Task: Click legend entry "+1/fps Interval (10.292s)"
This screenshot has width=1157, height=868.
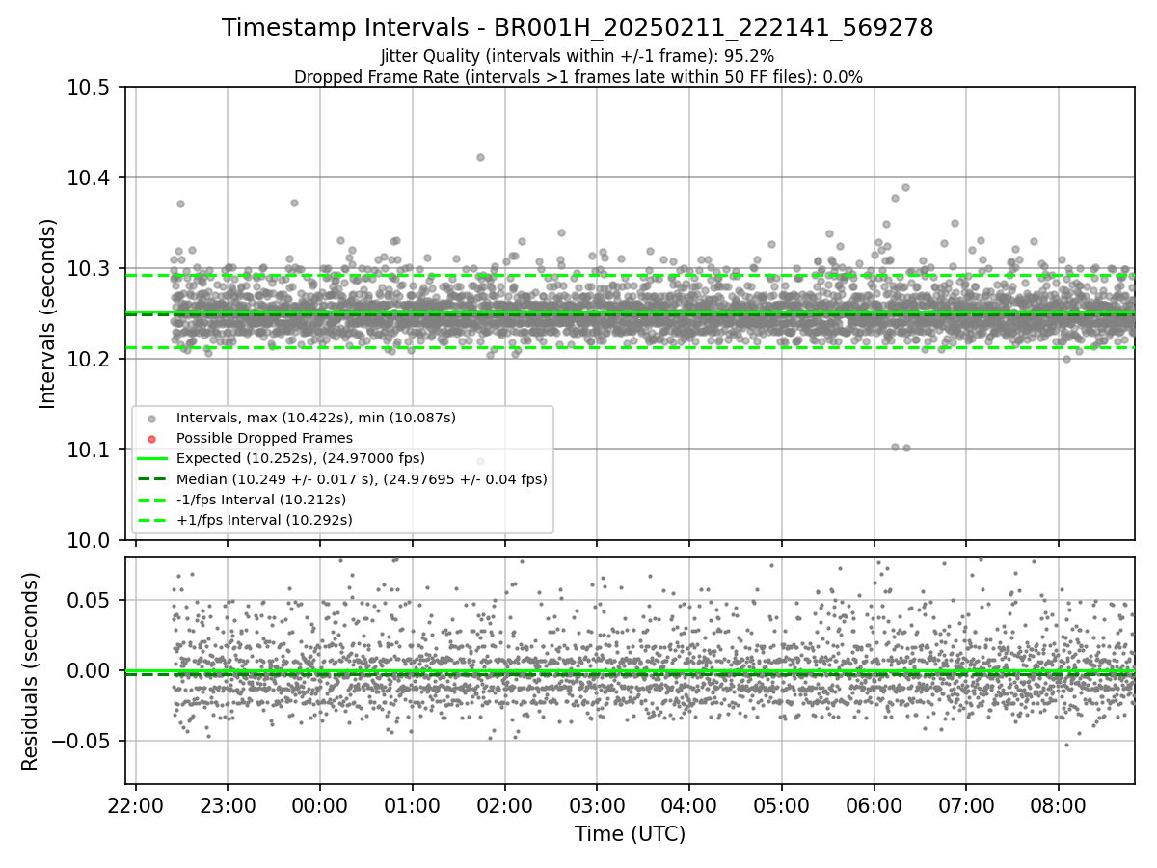Action: [x=264, y=520]
